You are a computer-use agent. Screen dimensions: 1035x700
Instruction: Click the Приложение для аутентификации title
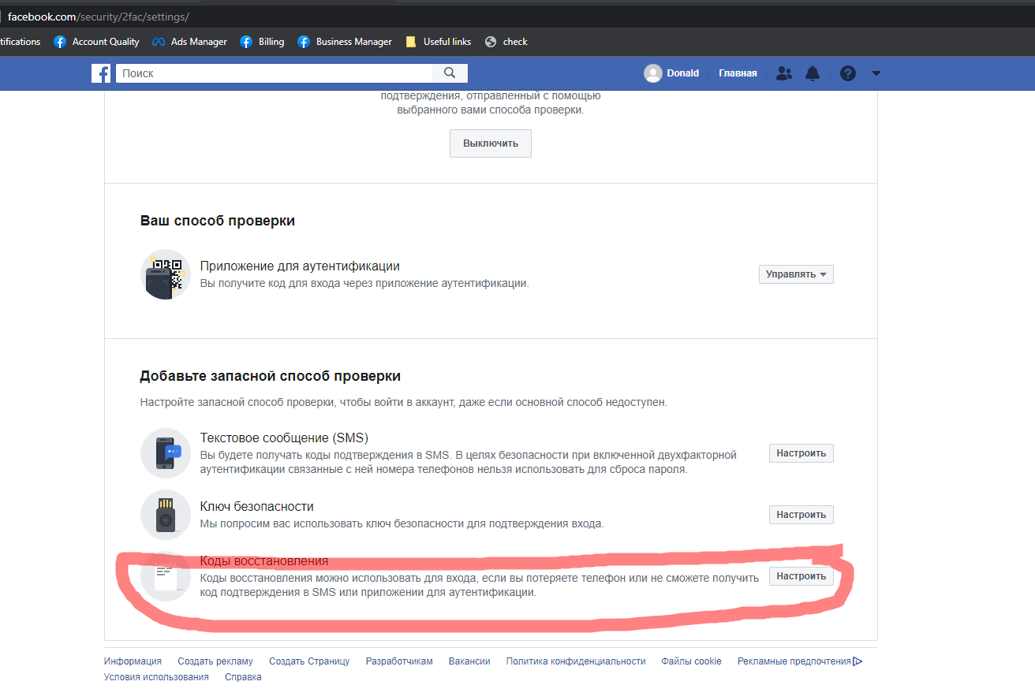tap(300, 266)
